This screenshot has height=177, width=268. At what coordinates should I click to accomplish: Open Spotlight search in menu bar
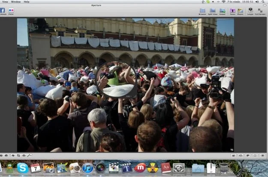pos(264,2)
